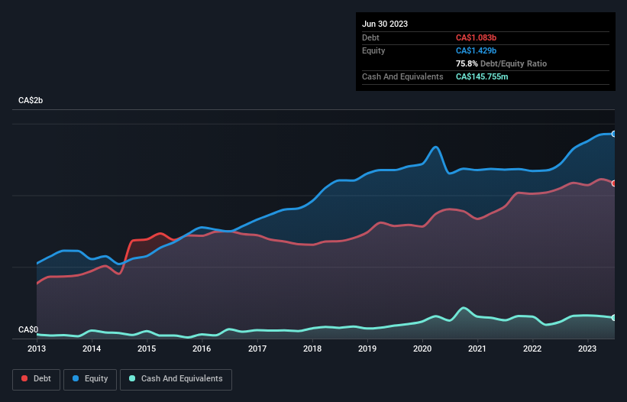The height and width of the screenshot is (402, 627).
Task: Click the teal dot in Cash legend
Action: pos(132,378)
